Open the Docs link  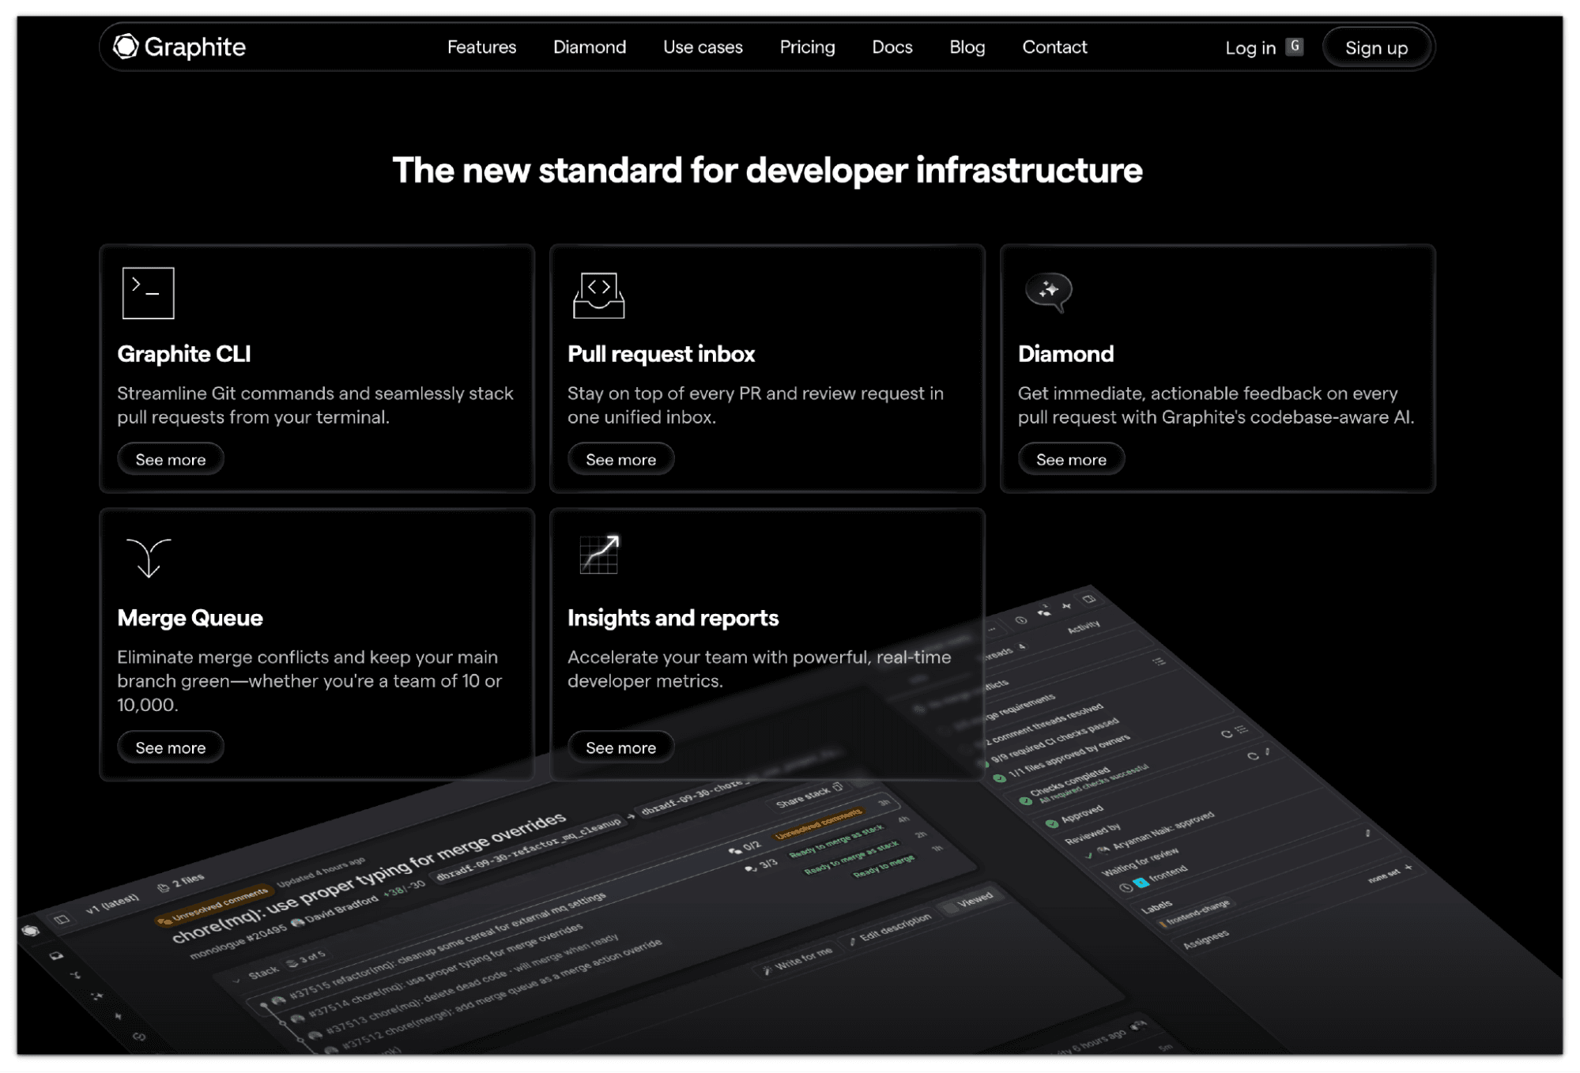pyautogui.click(x=892, y=47)
